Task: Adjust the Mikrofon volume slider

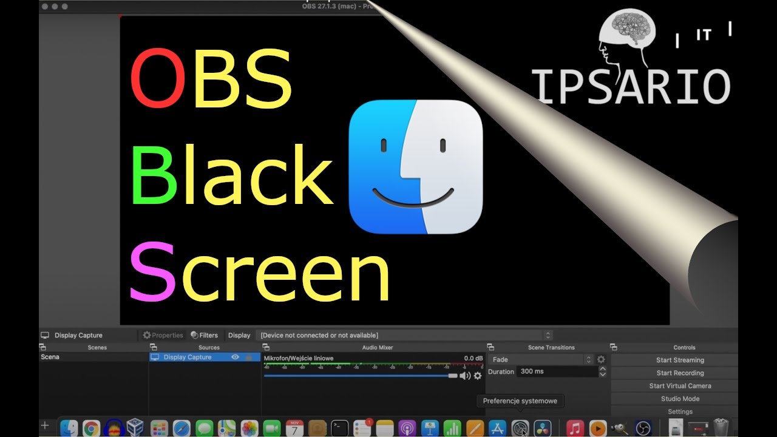Action: coord(361,376)
